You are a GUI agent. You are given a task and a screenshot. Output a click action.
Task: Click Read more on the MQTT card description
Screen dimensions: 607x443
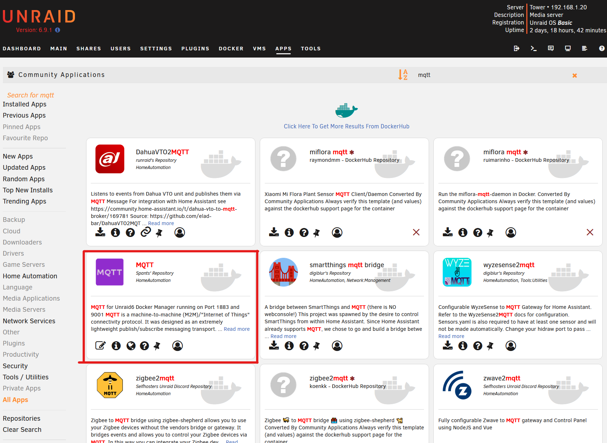point(237,329)
